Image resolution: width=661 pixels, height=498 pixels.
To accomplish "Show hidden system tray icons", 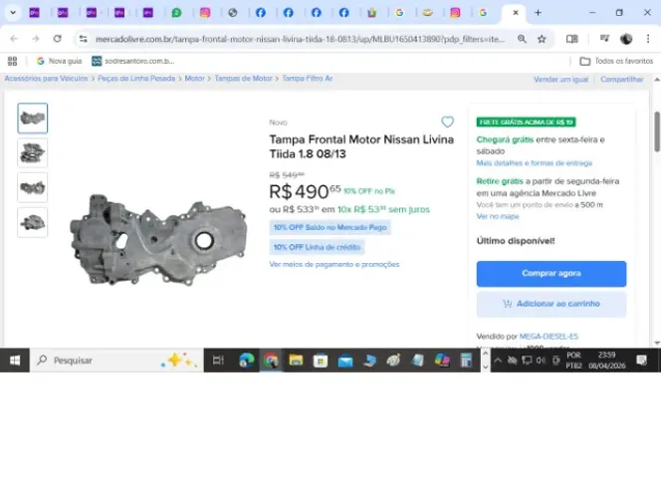I will pyautogui.click(x=498, y=361).
